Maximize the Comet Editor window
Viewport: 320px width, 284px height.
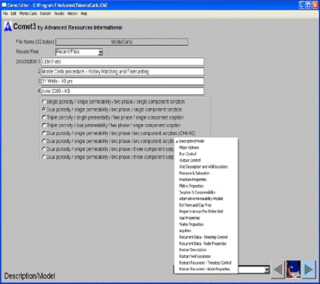click(309, 5)
